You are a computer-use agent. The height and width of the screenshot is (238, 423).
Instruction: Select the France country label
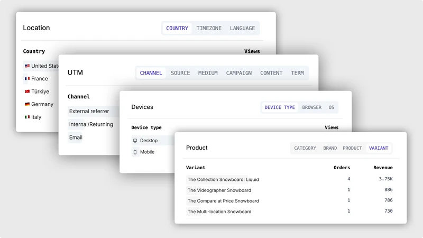(x=39, y=78)
